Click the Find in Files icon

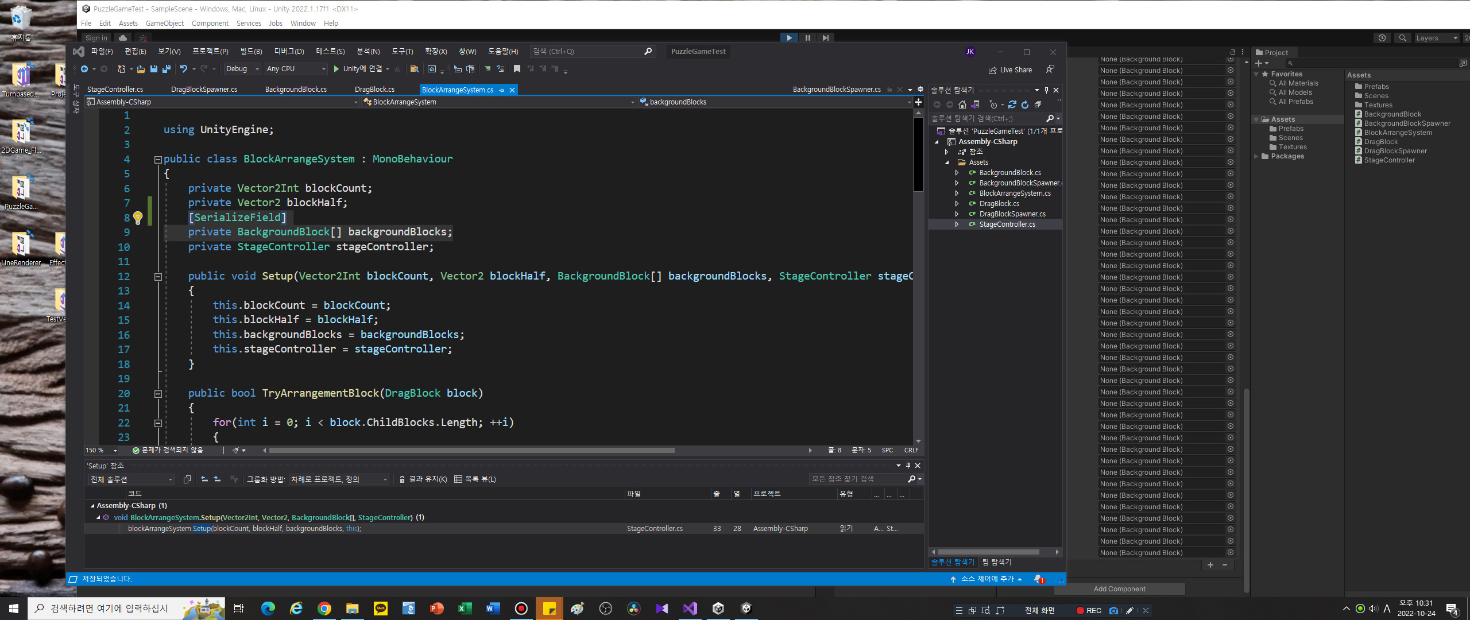pos(414,69)
